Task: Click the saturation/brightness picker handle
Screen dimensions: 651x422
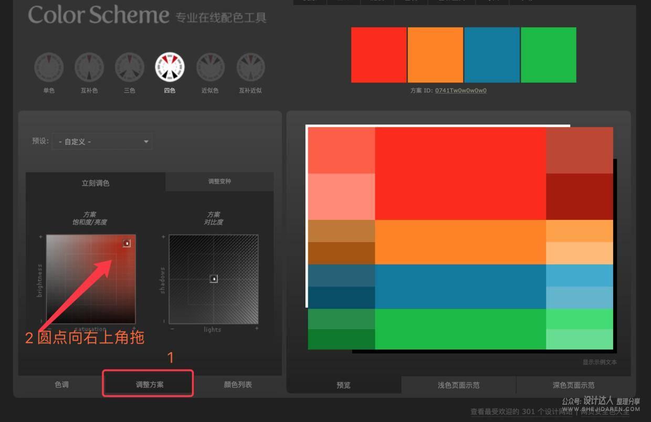Action: (x=126, y=242)
